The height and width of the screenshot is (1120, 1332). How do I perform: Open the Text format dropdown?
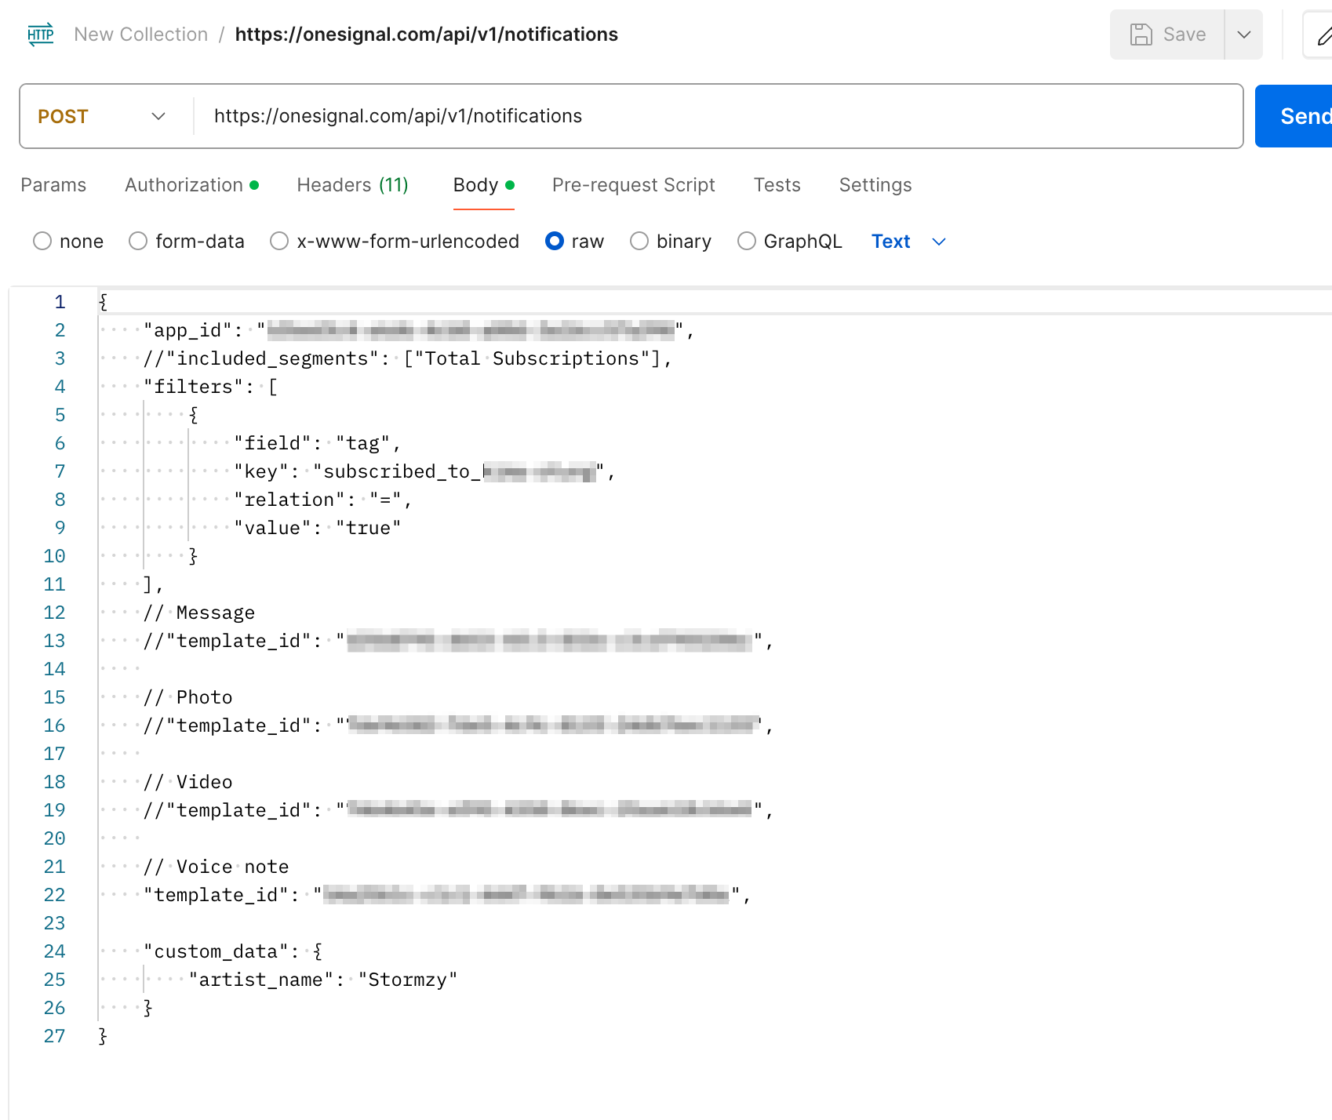[x=908, y=242]
